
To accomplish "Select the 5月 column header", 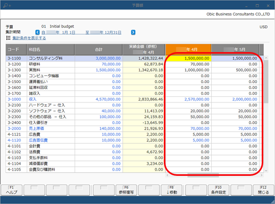I will point(235,49).
